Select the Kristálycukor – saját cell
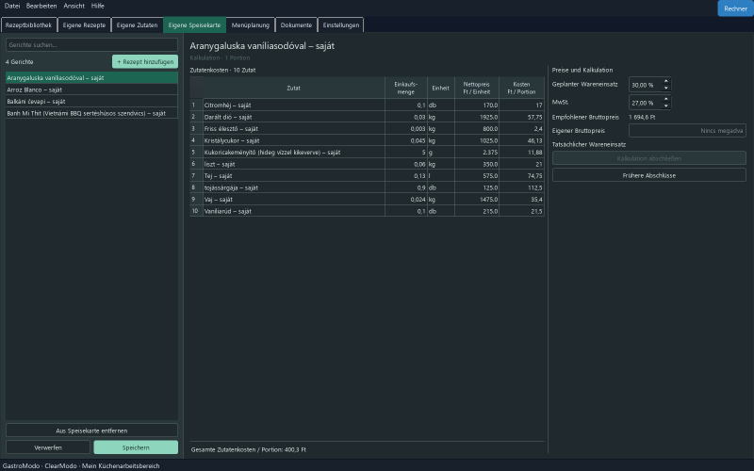Viewport: 754px width, 471px height. [294, 140]
